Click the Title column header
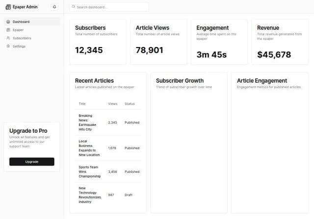314x219 pixels. (x=82, y=104)
